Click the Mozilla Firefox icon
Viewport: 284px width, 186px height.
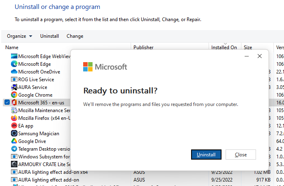click(14, 118)
